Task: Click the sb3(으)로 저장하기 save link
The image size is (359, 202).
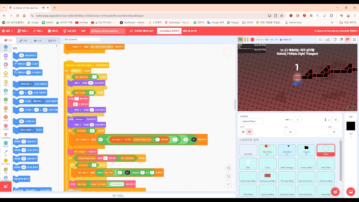Action: pos(336,31)
